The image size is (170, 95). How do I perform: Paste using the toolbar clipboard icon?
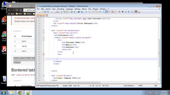point(67,12)
